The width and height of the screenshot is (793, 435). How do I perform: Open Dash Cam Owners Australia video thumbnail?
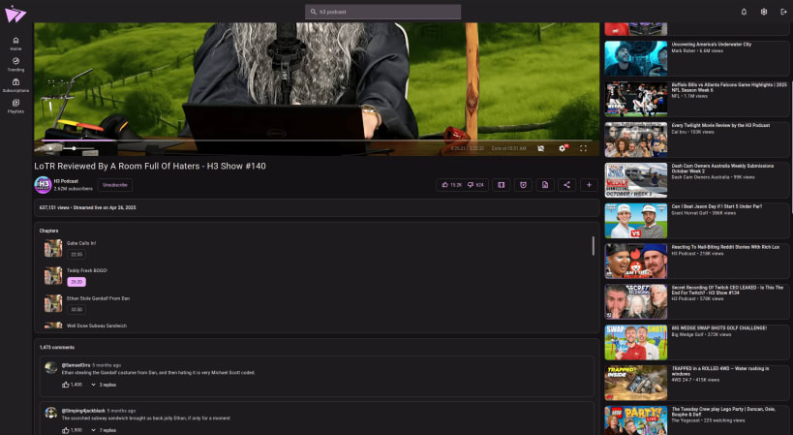click(636, 180)
